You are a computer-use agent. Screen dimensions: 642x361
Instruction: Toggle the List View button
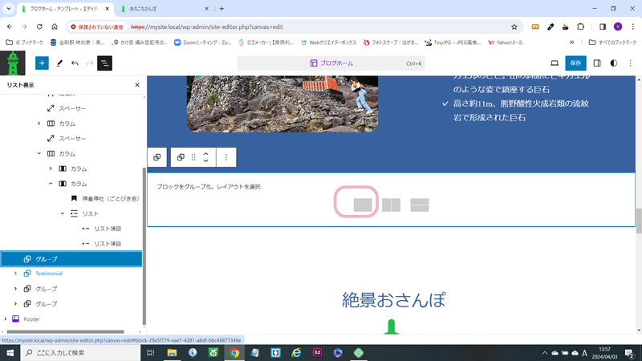[x=104, y=63]
